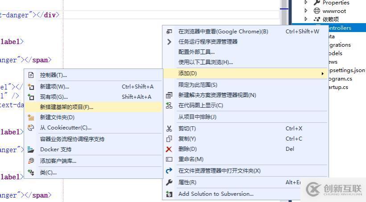Select 添加客户端库... entry
The height and width of the screenshot is (202, 366).
click(93, 161)
